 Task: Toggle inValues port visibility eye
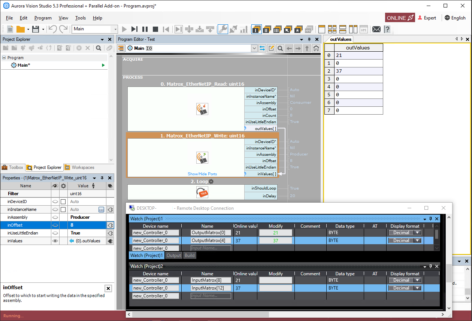[x=55, y=241]
